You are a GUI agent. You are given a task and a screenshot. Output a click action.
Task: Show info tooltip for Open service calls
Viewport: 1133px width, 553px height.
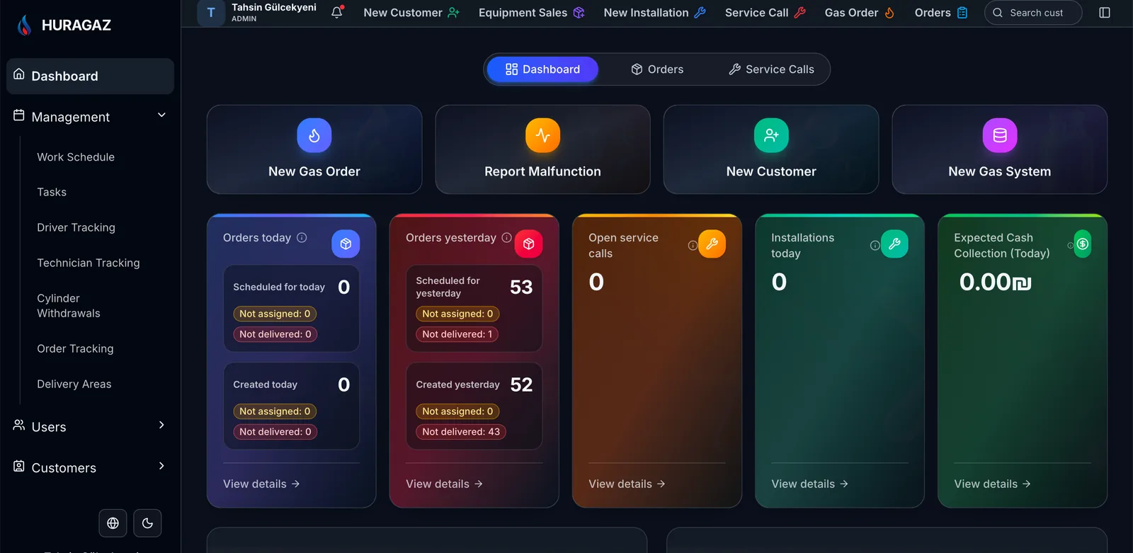pos(693,246)
